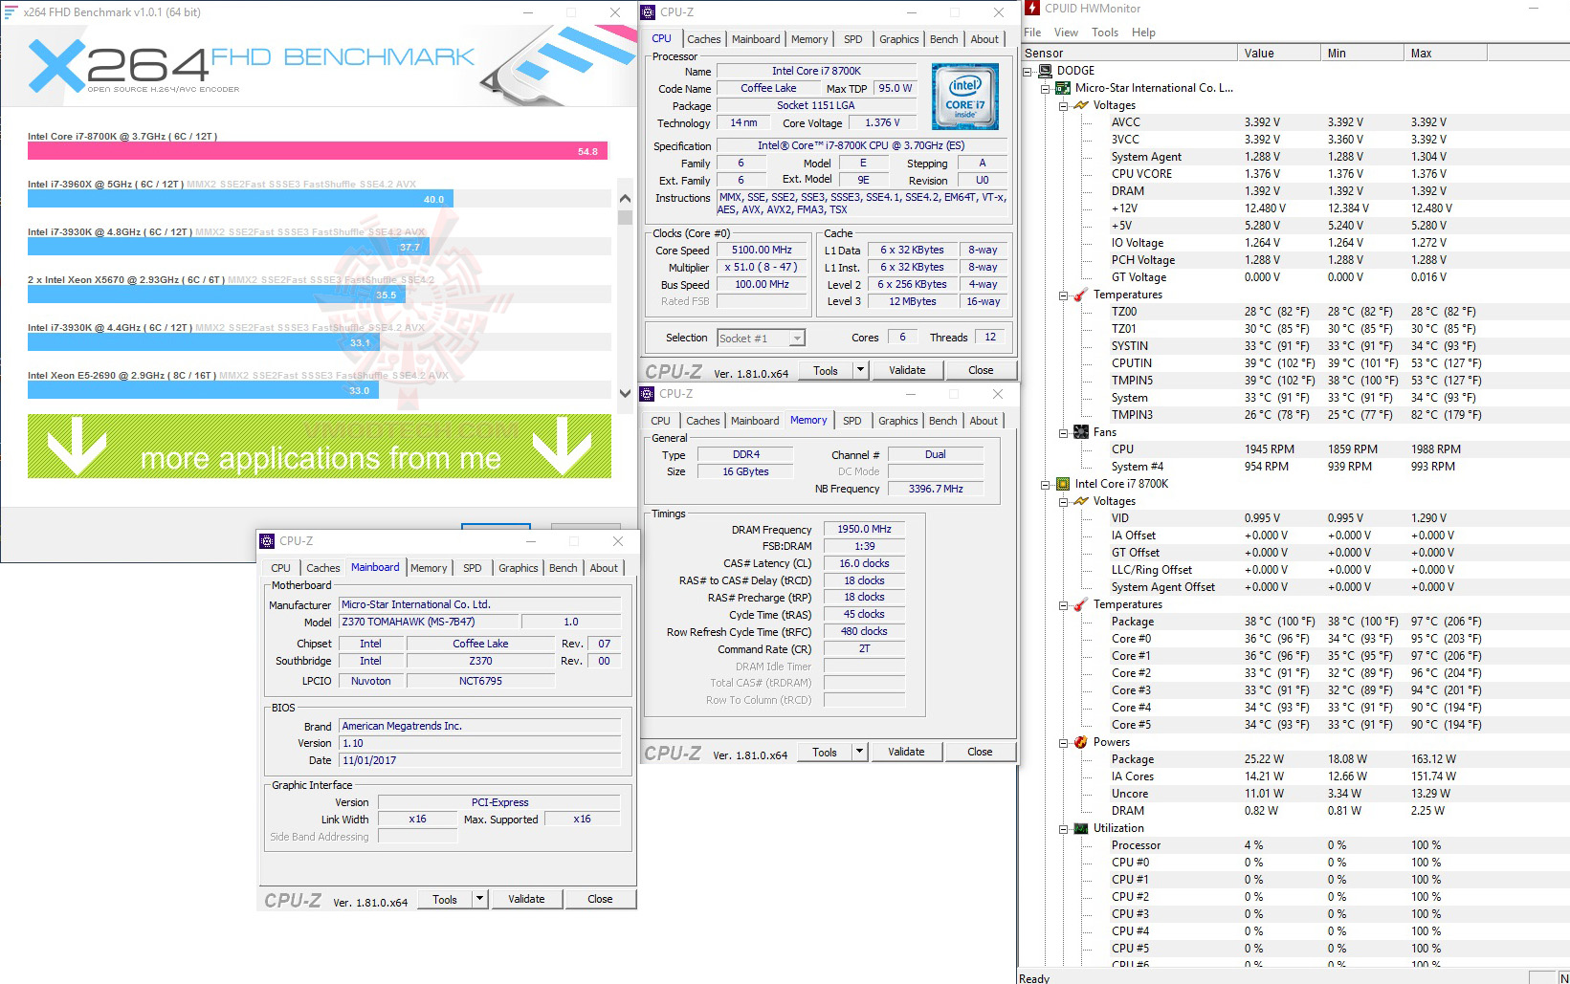Viewport: 1570px width, 984px height.
Task: Select the CPU VCORE row in HWMonitor
Action: 1294,174
